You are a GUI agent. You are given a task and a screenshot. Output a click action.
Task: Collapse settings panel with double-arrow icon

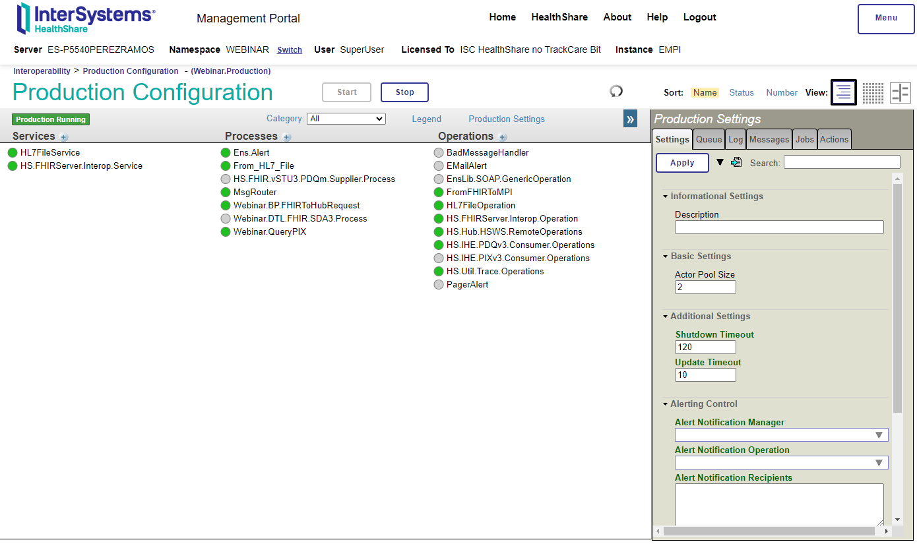click(630, 119)
